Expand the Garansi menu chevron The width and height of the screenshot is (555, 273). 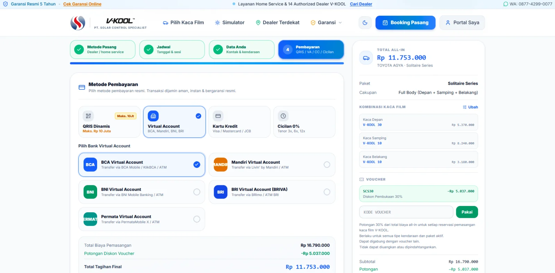point(340,23)
